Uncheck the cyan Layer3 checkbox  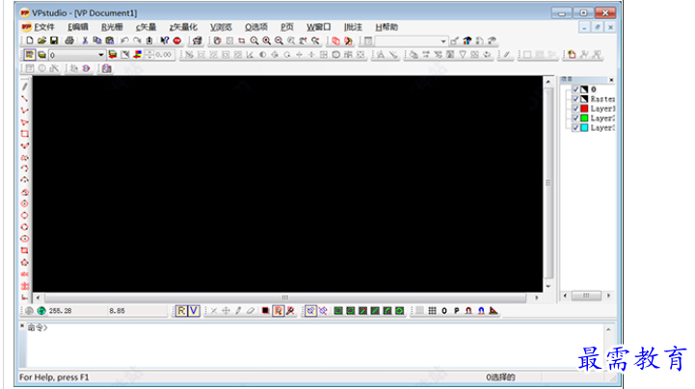[x=575, y=128]
